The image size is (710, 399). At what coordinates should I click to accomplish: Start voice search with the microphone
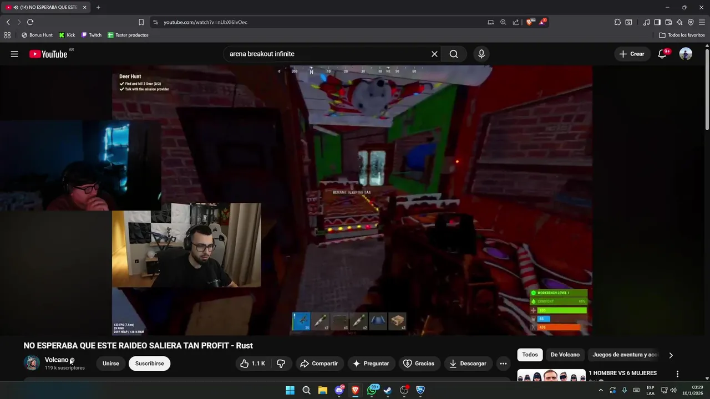coord(481,54)
